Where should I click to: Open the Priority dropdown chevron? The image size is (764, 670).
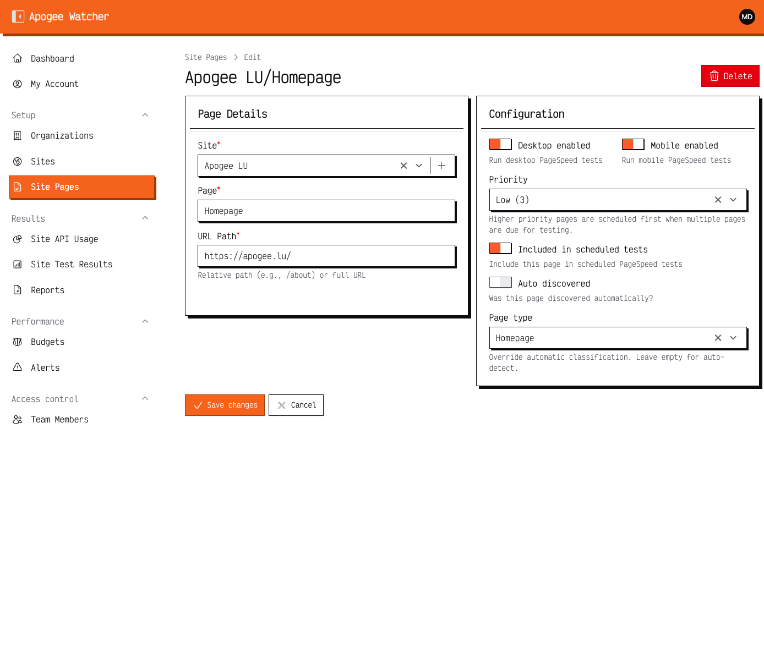coord(733,200)
